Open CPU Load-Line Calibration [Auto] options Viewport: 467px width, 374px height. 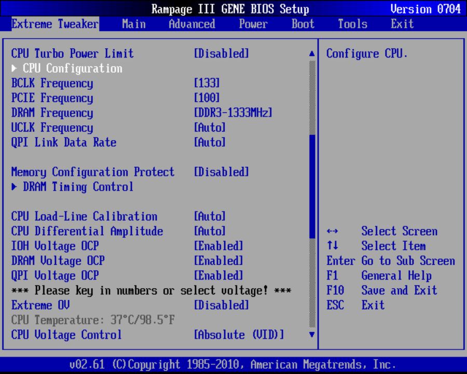210,216
